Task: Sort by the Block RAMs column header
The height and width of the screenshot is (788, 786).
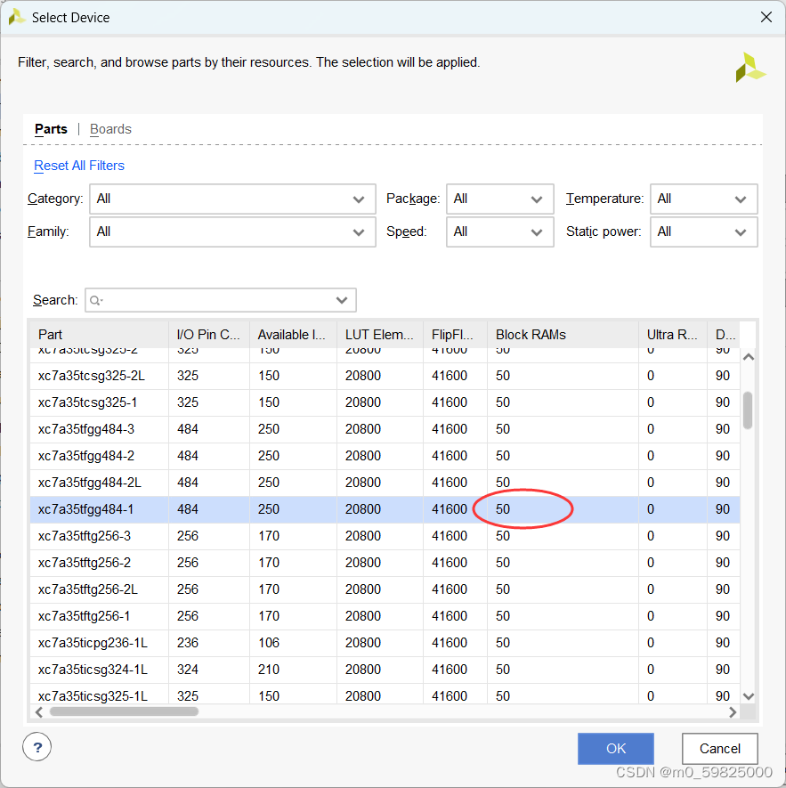Action: (x=563, y=335)
